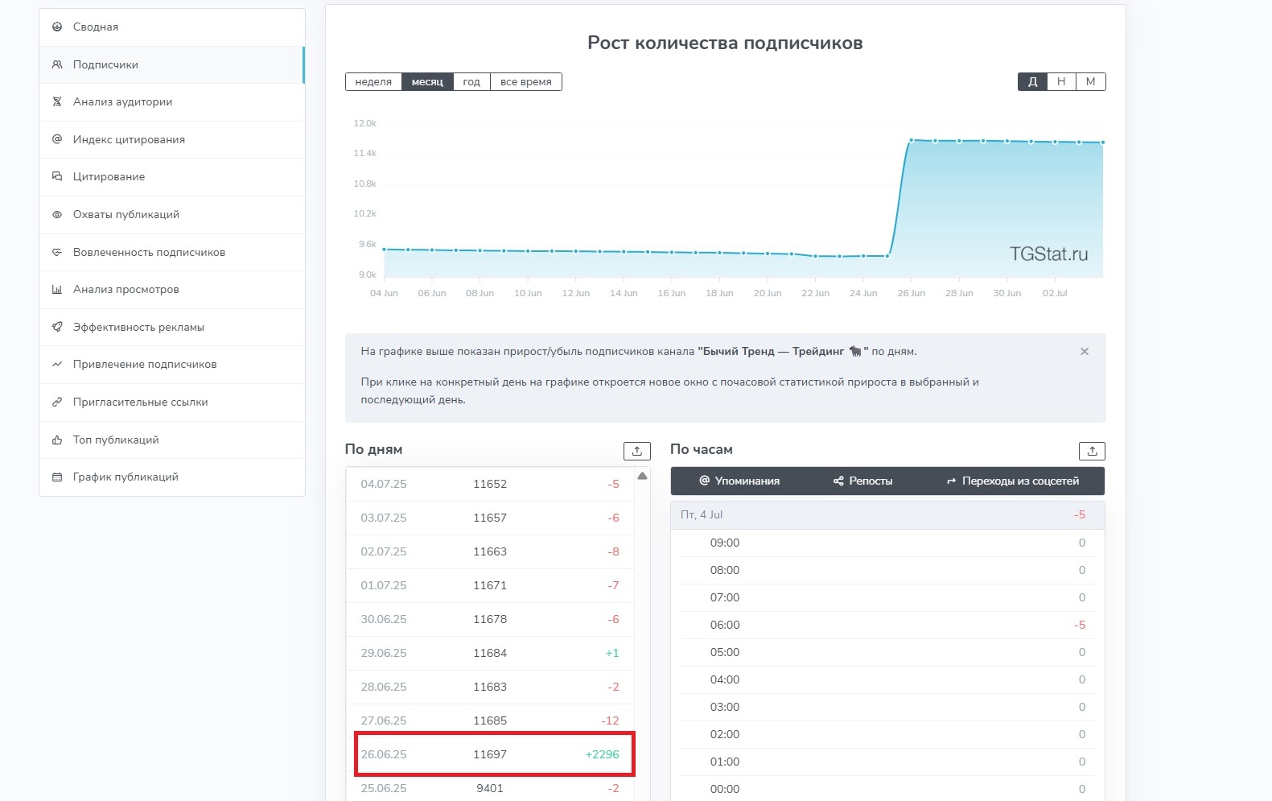Open the Репосты tab

tap(862, 481)
